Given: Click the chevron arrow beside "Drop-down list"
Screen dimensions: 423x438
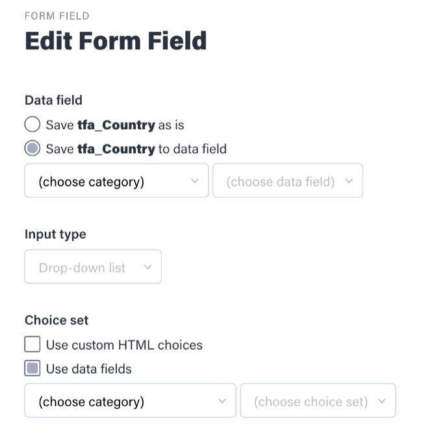Looking at the screenshot, I should click(x=147, y=267).
